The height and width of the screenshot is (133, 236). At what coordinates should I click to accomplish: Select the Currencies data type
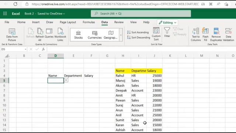coord(94,35)
